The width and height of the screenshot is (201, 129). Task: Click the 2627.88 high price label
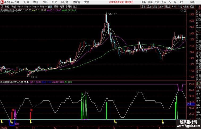pyautogui.click(x=113, y=14)
